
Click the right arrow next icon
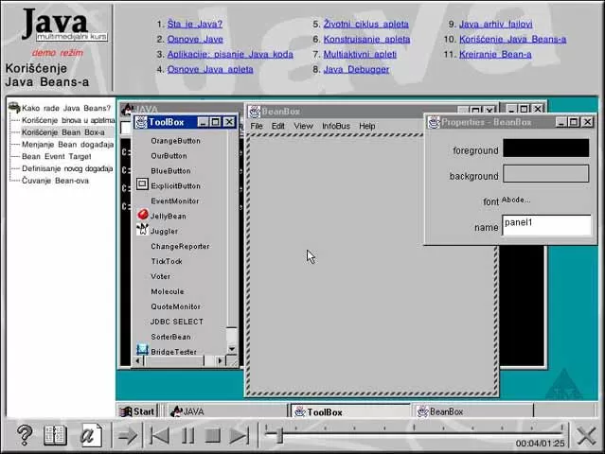point(127,436)
